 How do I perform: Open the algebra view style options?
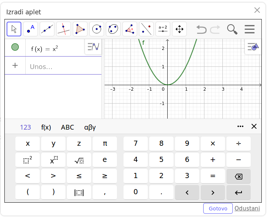coord(93,47)
